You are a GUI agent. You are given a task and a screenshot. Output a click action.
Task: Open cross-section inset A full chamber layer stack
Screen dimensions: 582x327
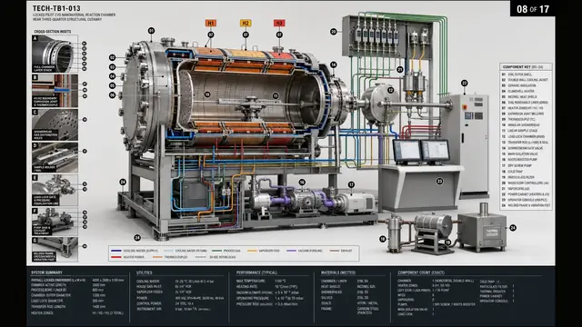pos(55,54)
